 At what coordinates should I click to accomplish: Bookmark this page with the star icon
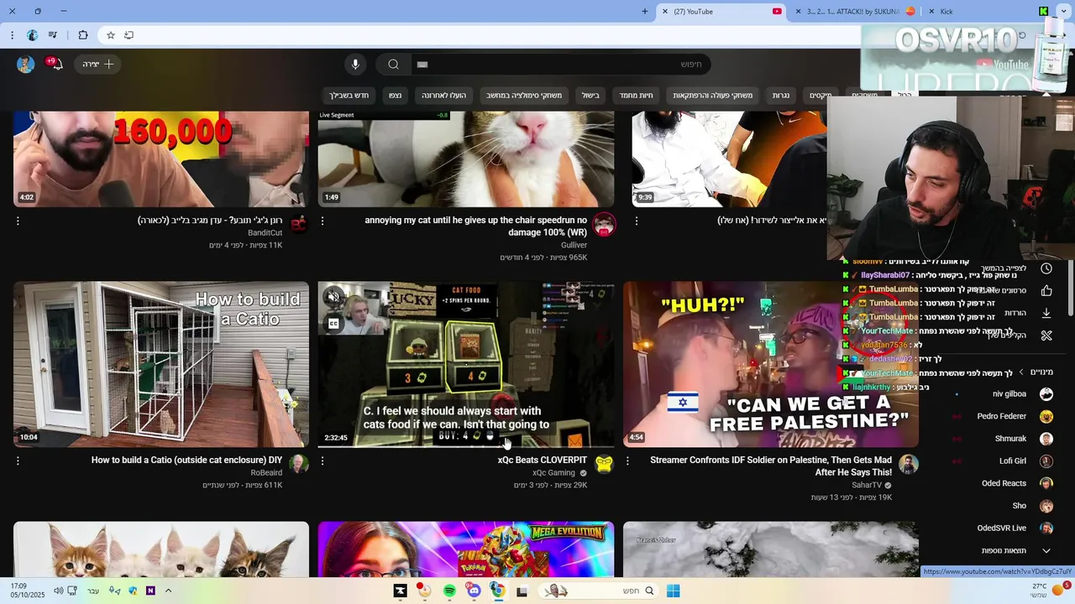click(x=110, y=35)
